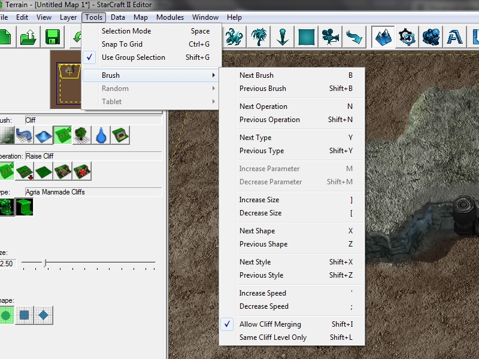This screenshot has width=479, height=359.
Task: Choose Increase Speed menu entry
Action: pyautogui.click(x=292, y=293)
